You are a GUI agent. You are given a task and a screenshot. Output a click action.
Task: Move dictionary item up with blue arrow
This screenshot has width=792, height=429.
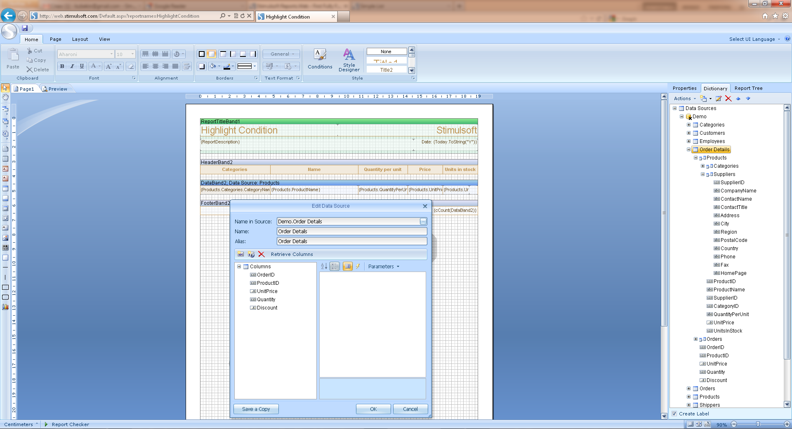tap(738, 98)
